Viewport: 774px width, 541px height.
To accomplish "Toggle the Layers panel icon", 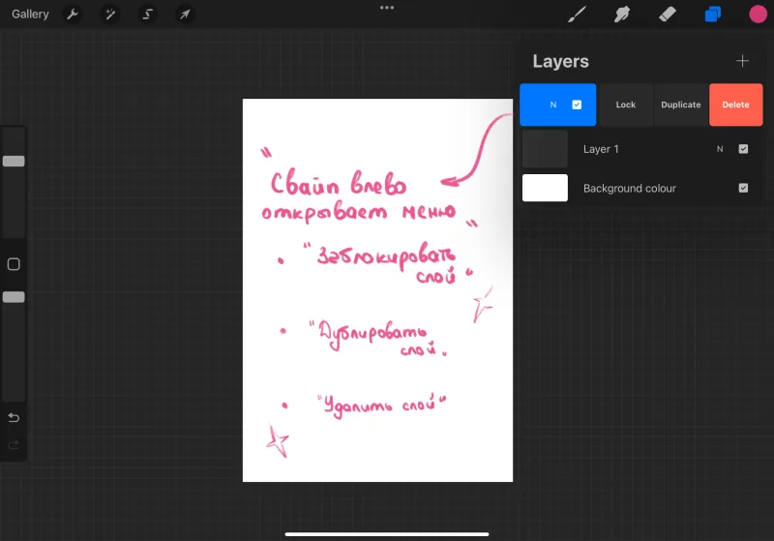I will click(x=713, y=14).
